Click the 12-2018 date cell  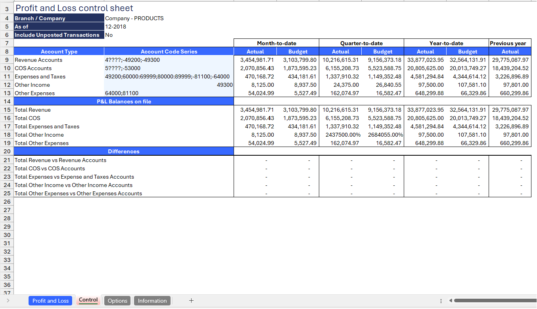pos(115,27)
